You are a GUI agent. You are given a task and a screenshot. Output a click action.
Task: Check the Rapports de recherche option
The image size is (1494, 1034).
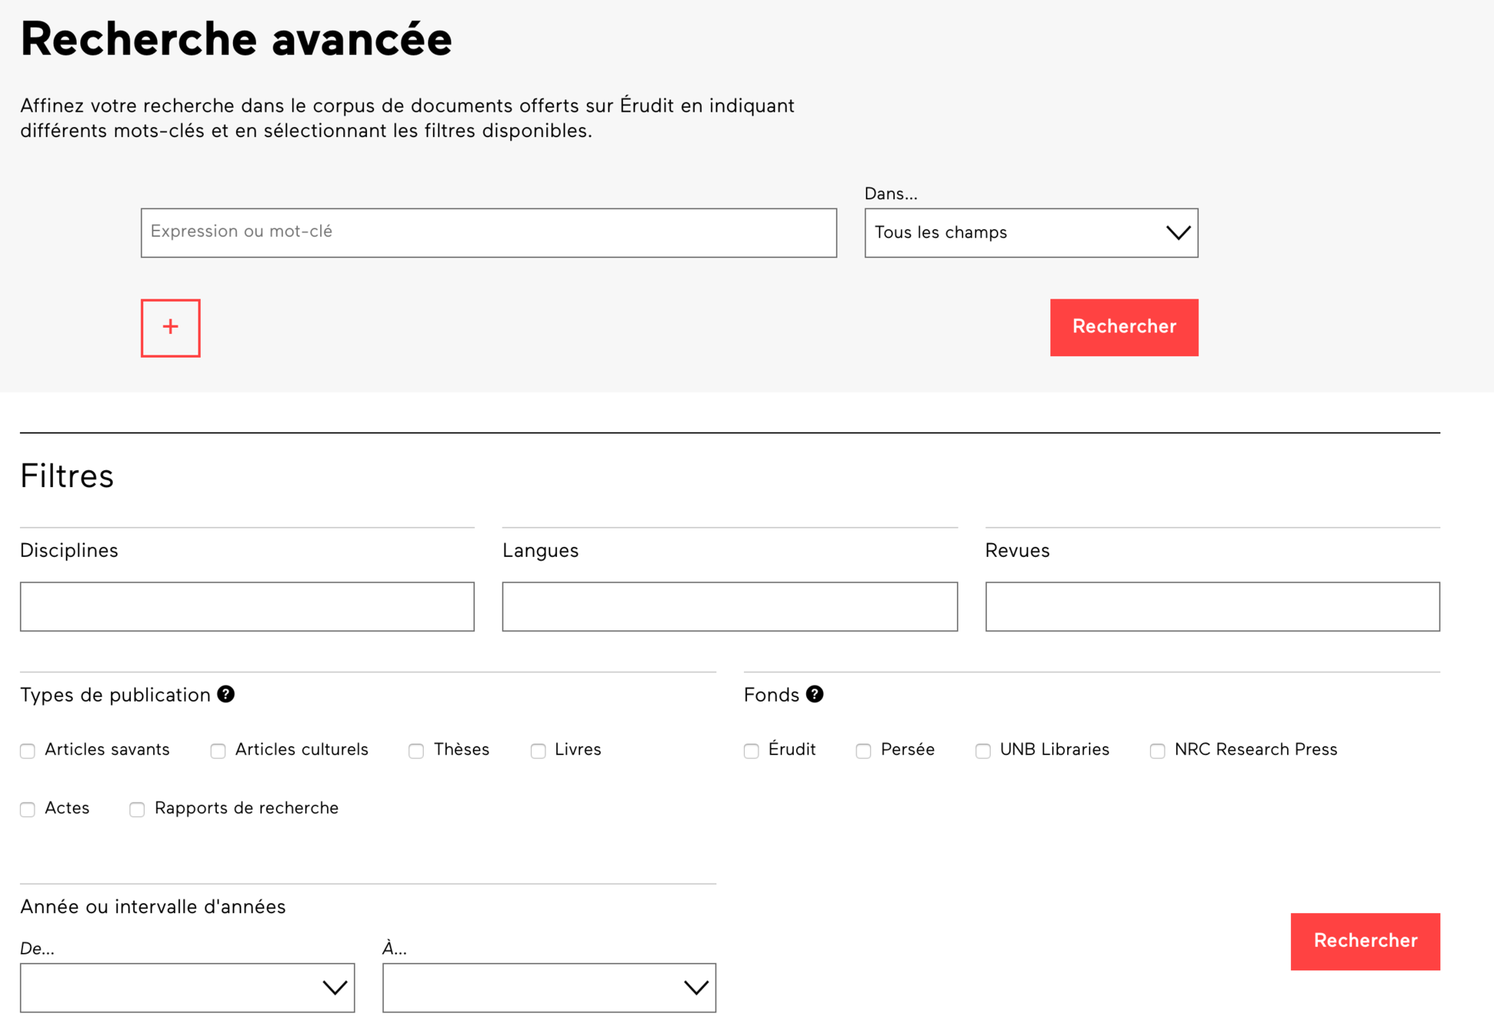[137, 810]
